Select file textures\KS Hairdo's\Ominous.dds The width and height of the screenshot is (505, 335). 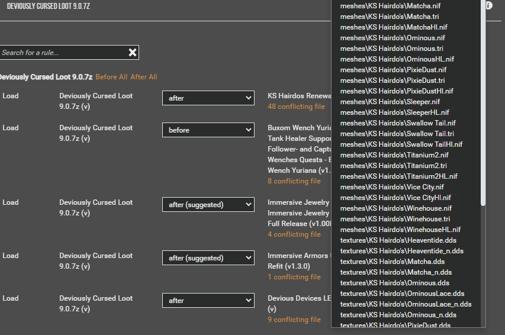(394, 282)
